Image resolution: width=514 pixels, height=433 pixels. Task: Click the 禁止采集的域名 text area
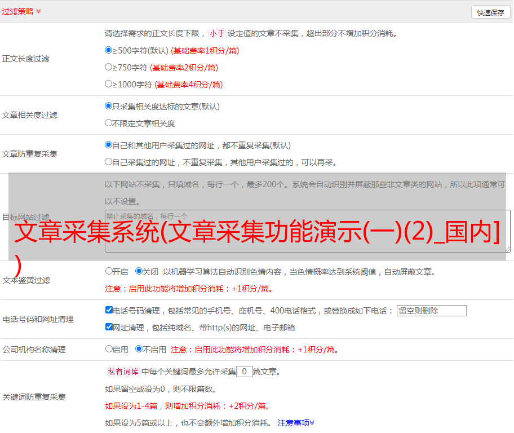(x=307, y=217)
